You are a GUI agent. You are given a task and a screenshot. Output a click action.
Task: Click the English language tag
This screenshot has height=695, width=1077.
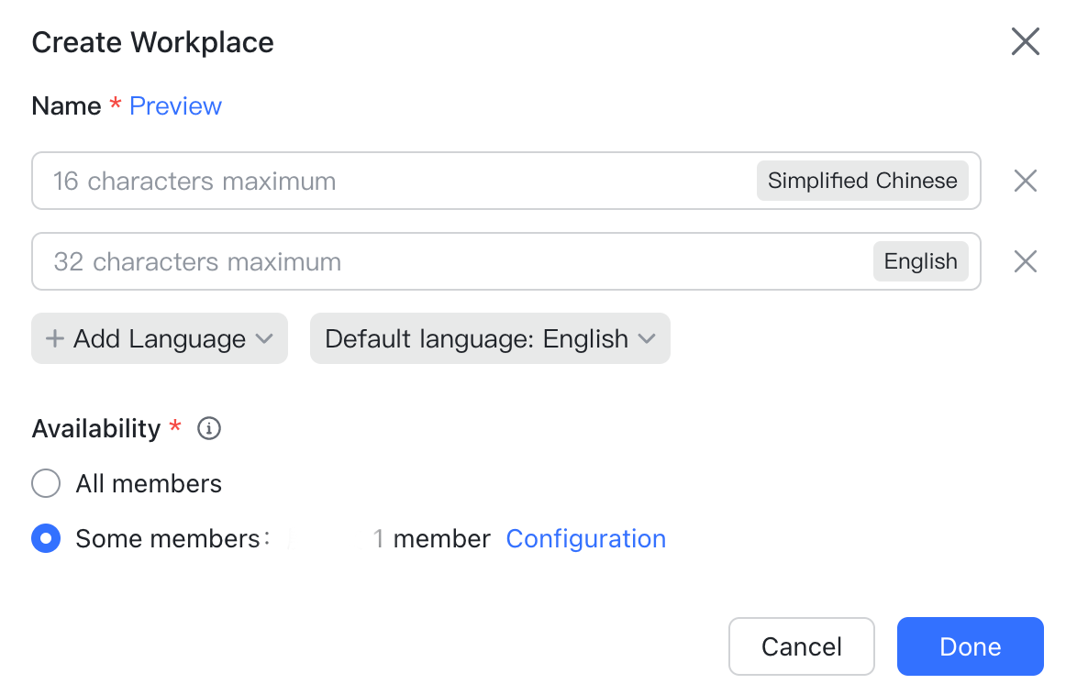(920, 262)
